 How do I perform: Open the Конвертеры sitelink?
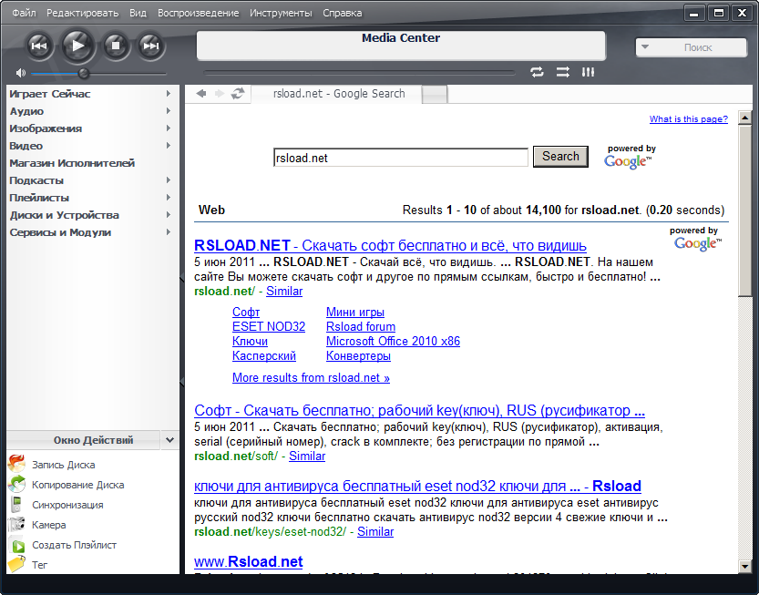[358, 356]
